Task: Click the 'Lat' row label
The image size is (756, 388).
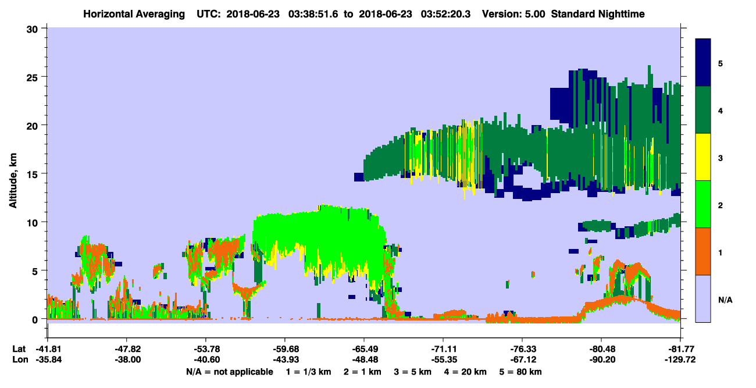Action: click(19, 349)
